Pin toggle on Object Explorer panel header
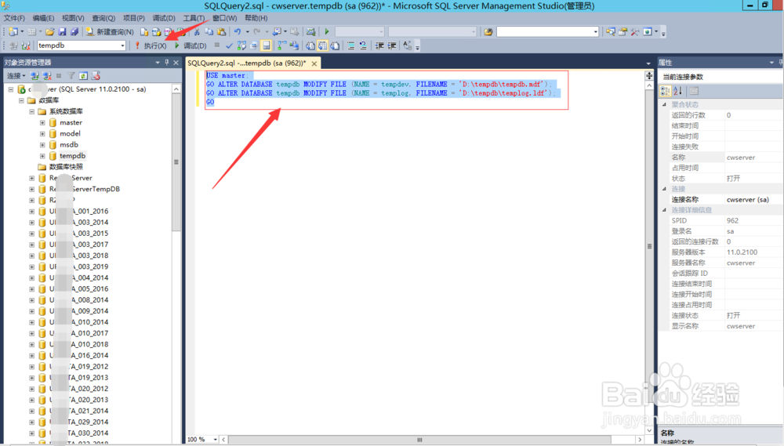 [166, 63]
